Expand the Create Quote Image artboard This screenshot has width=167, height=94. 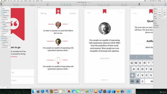click(x=1, y=32)
